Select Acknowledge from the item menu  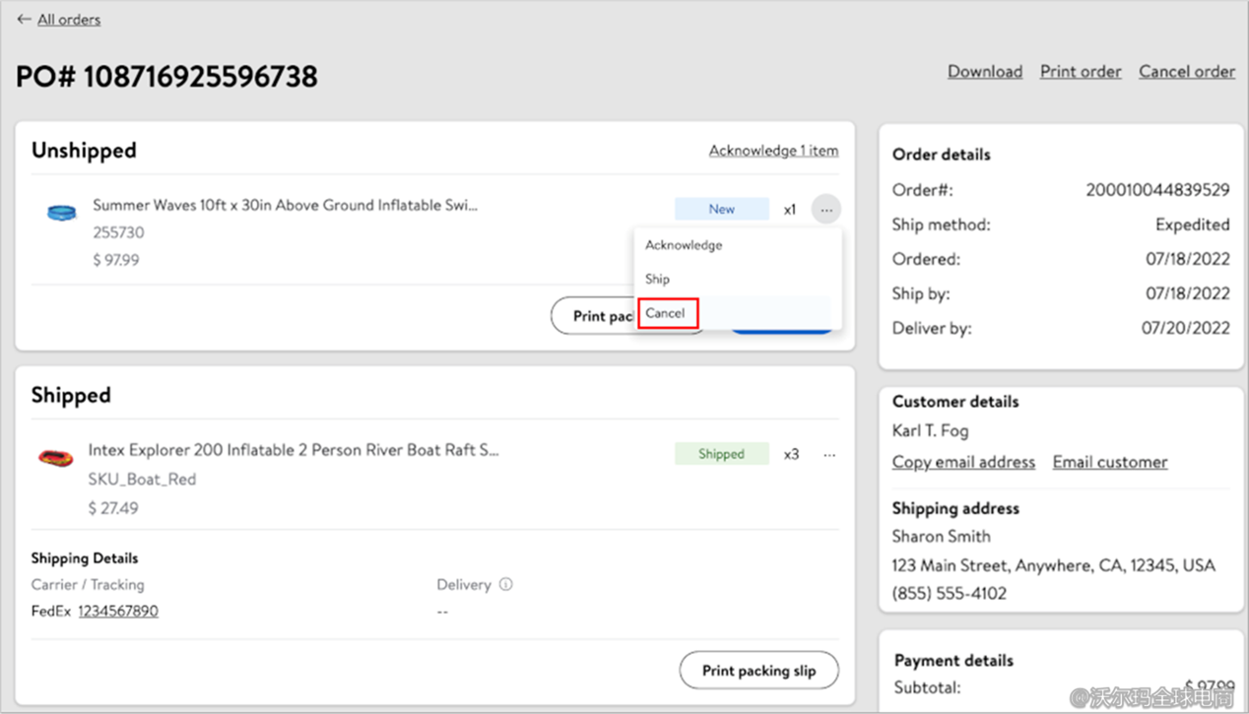coord(684,245)
